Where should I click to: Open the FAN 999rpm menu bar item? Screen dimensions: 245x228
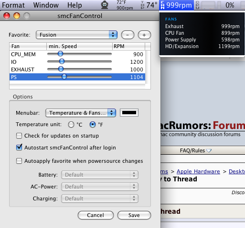(x=176, y=5)
